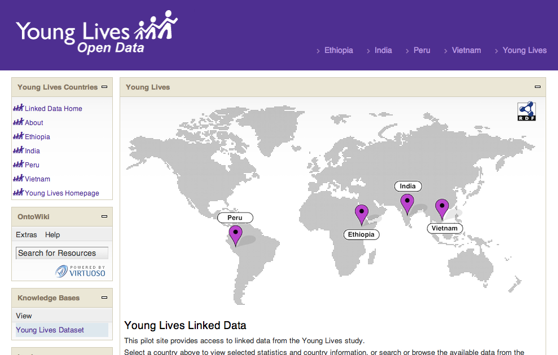Open Young Lives link in top navigation
The image size is (558, 355).
(525, 51)
